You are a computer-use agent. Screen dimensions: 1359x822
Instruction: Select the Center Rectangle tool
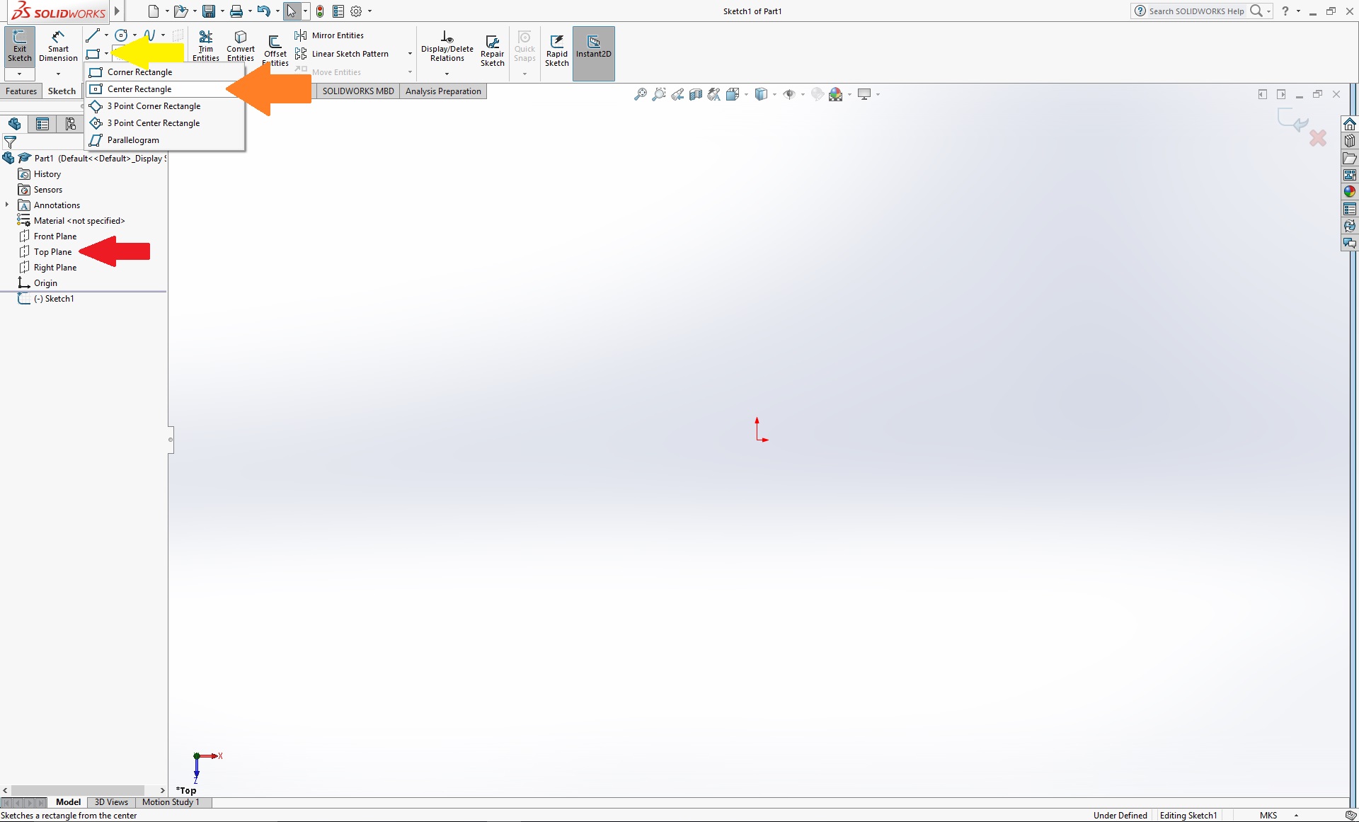coord(139,89)
